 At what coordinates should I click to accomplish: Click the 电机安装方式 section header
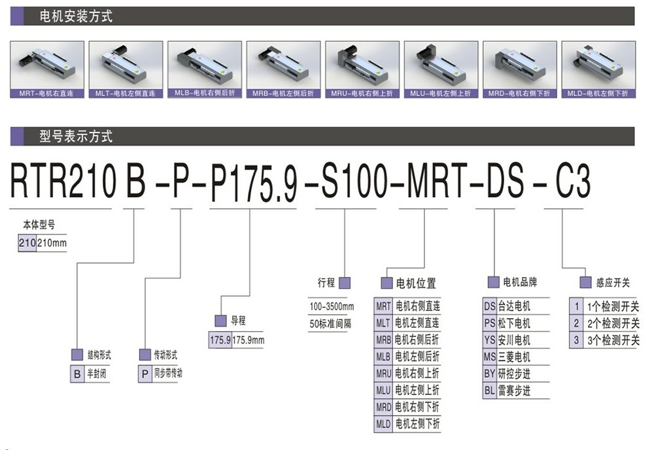point(322,16)
